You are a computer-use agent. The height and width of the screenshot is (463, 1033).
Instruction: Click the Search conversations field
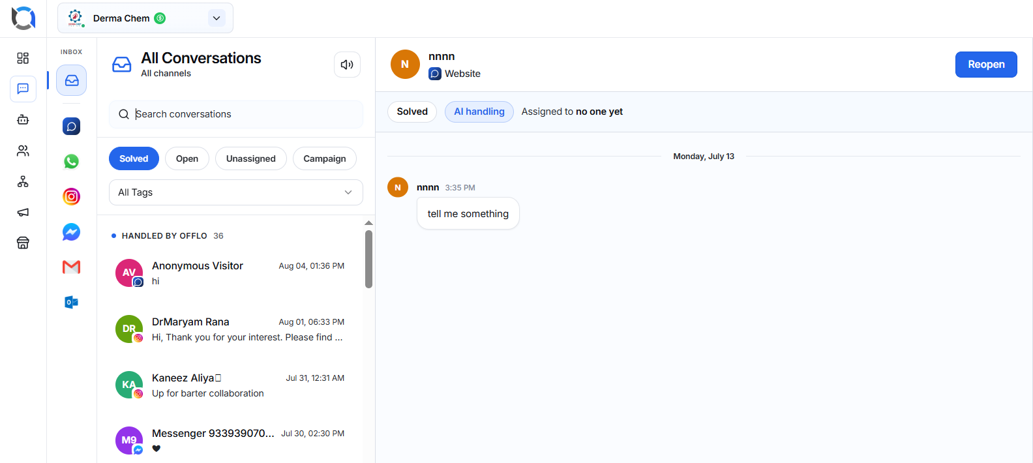[236, 114]
